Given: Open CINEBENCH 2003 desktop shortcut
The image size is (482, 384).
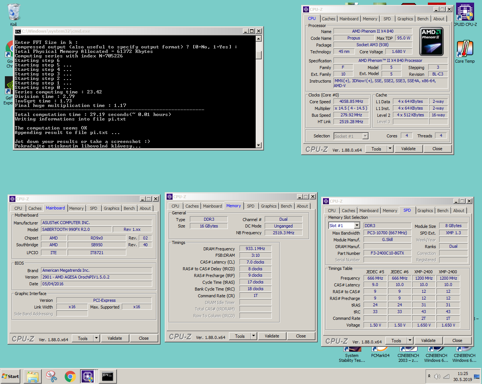Looking at the screenshot, I should (x=408, y=355).
